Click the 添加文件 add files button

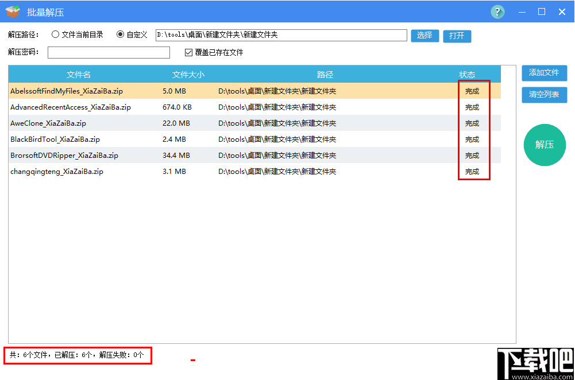(544, 73)
